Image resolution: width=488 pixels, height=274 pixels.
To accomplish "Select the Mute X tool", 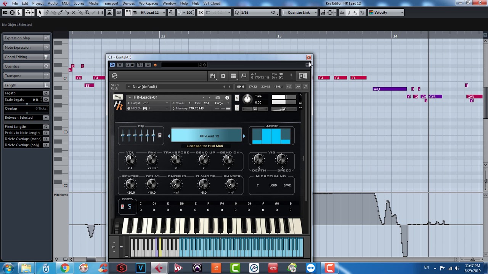I will [x=74, y=13].
